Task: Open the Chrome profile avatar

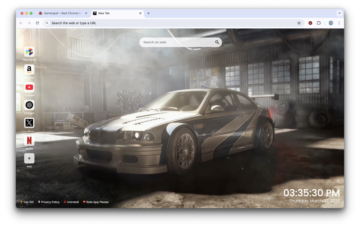Action: 331,23
